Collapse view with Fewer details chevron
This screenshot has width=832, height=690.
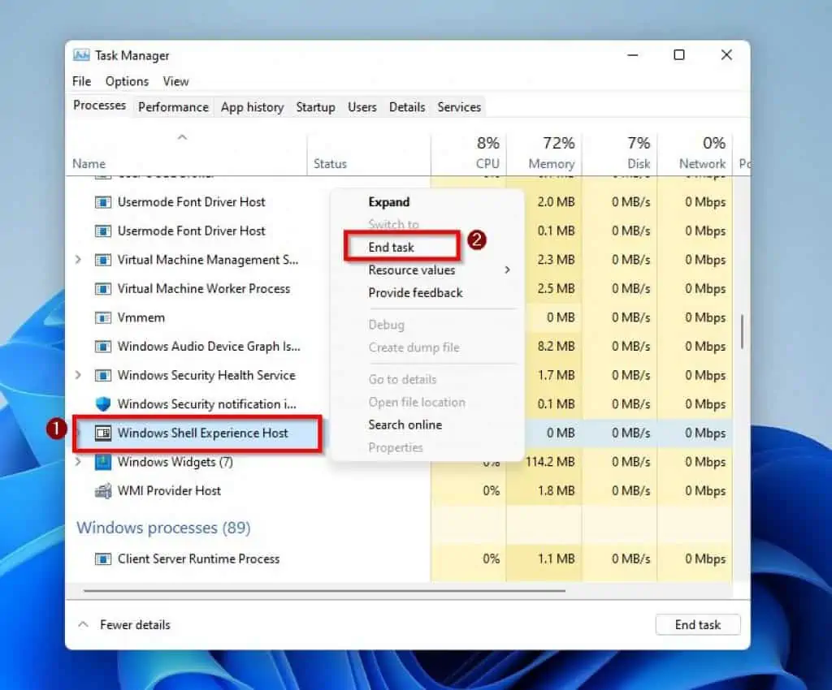[x=82, y=624]
